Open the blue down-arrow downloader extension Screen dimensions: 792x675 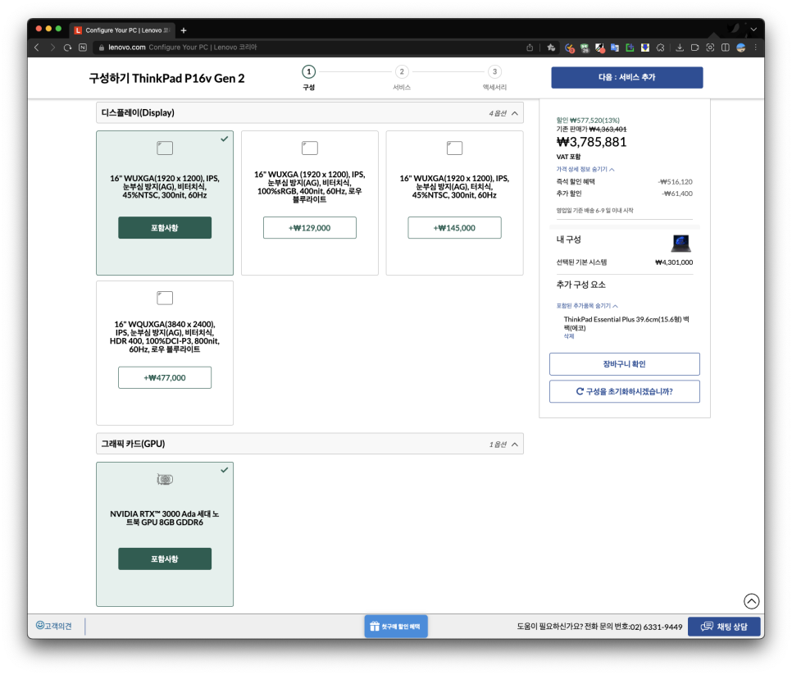(645, 48)
